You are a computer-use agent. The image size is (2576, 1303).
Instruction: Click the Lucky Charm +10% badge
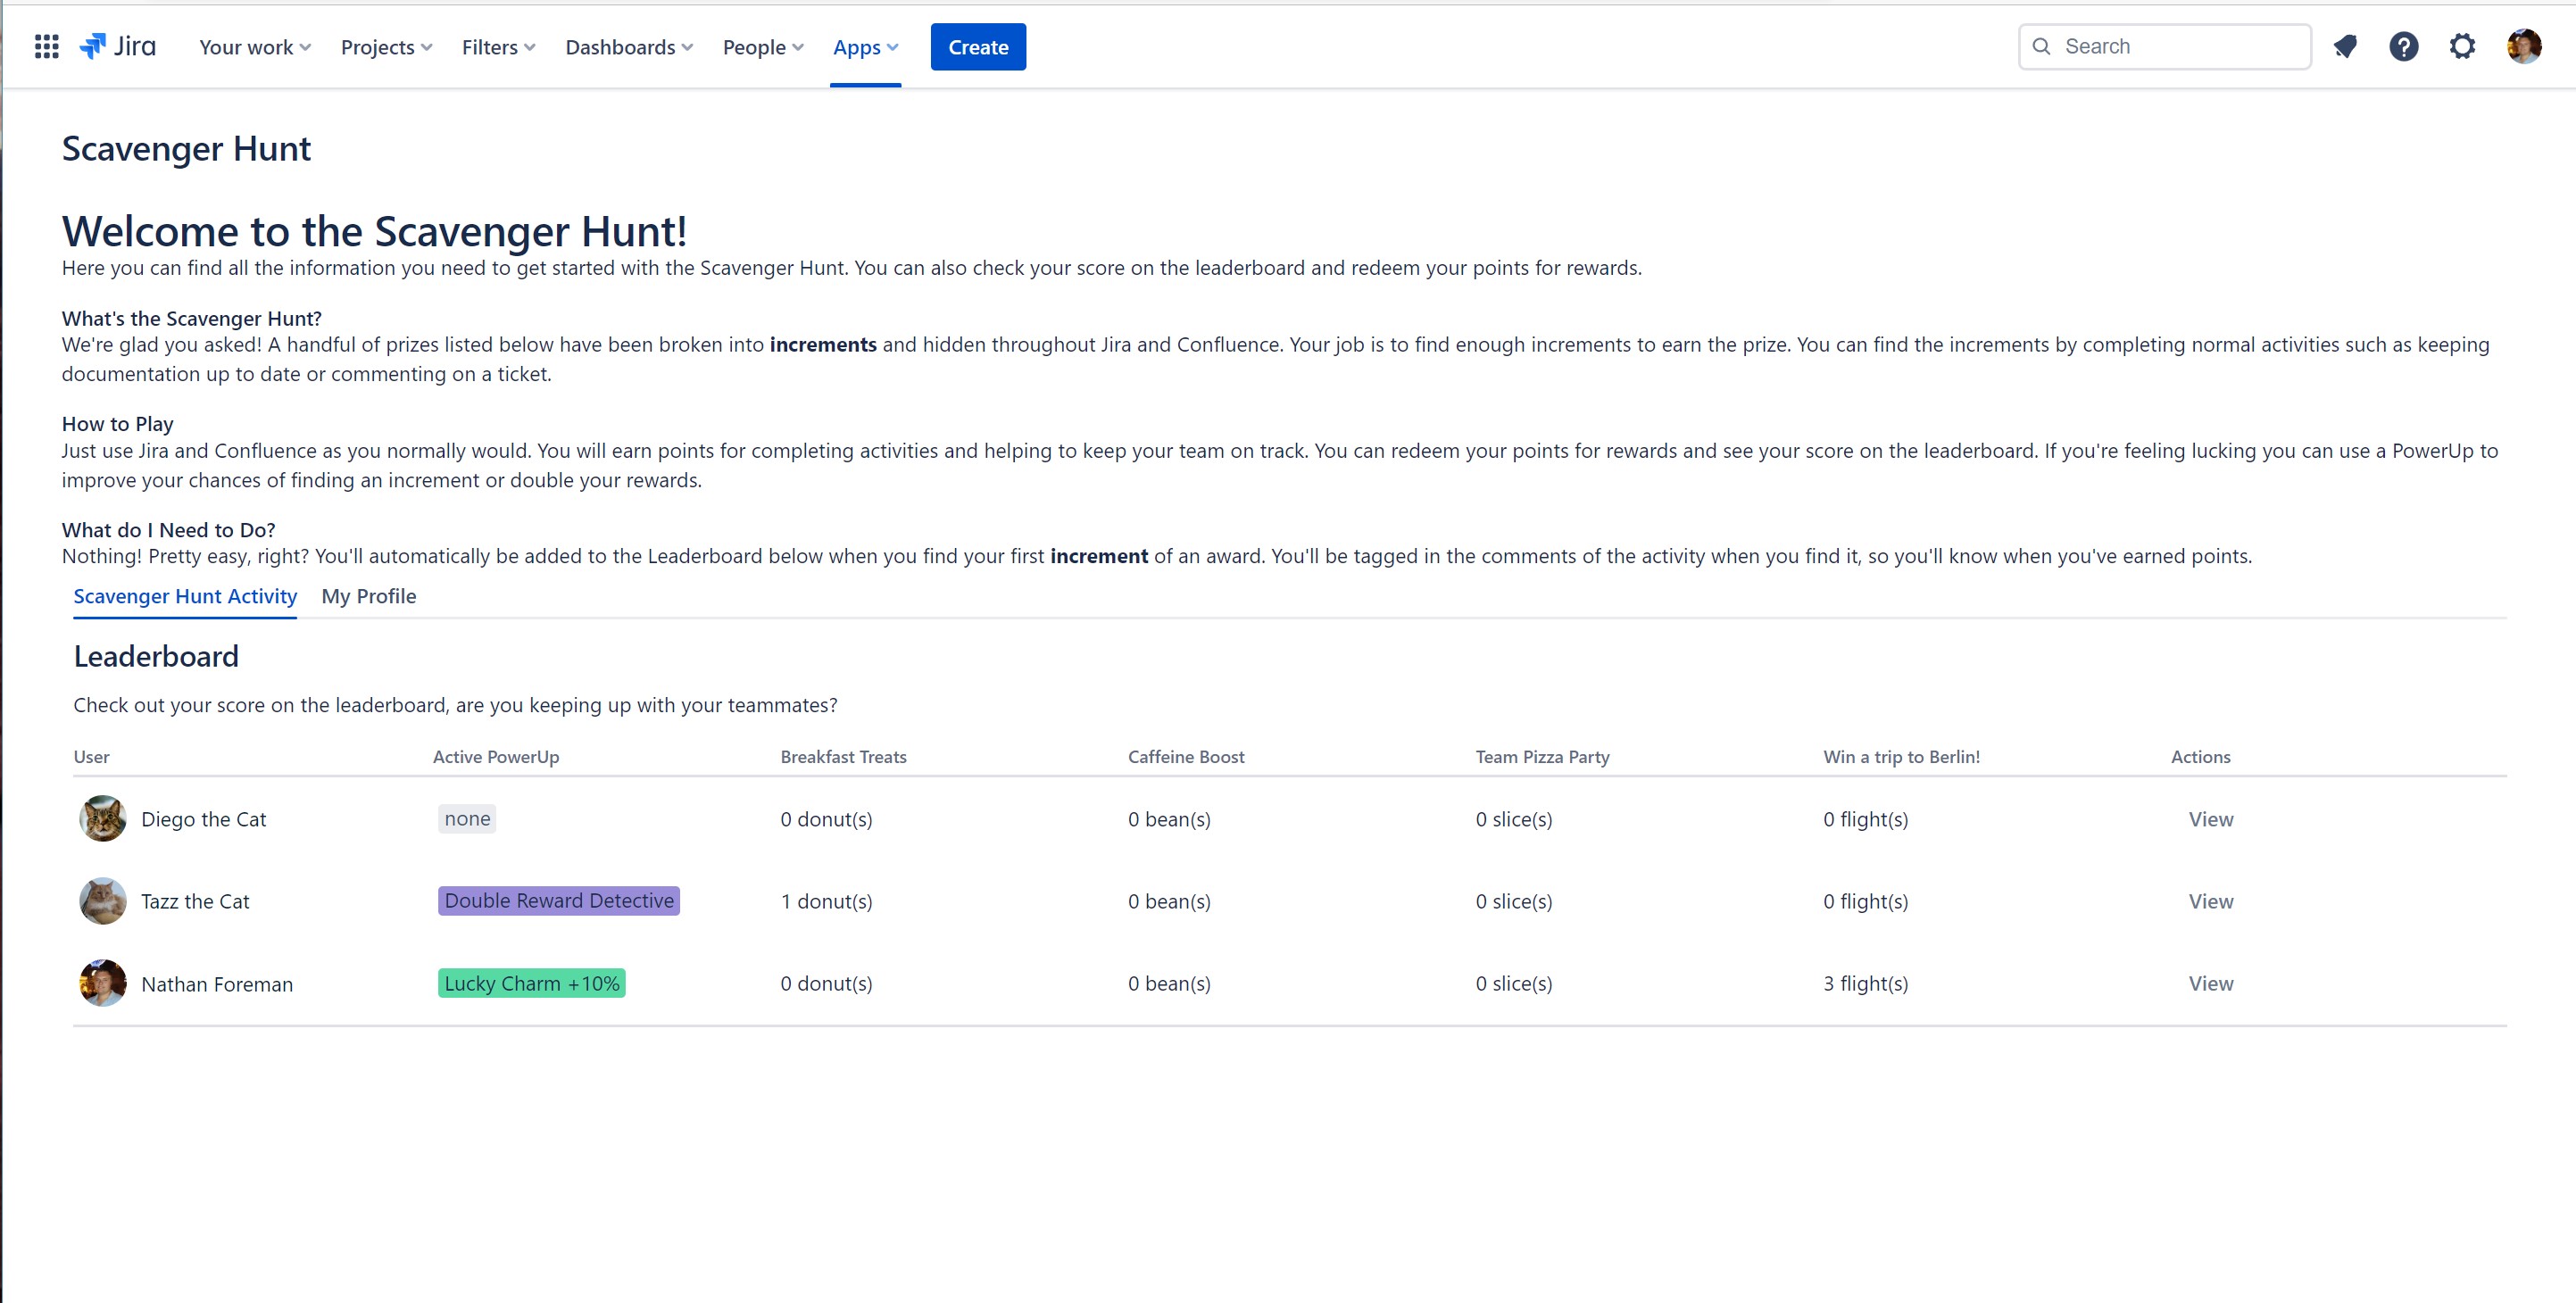(531, 984)
